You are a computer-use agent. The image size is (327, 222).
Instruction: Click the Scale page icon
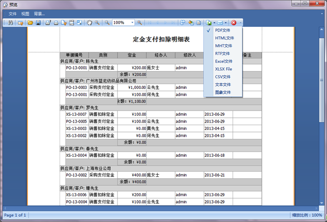79,23
